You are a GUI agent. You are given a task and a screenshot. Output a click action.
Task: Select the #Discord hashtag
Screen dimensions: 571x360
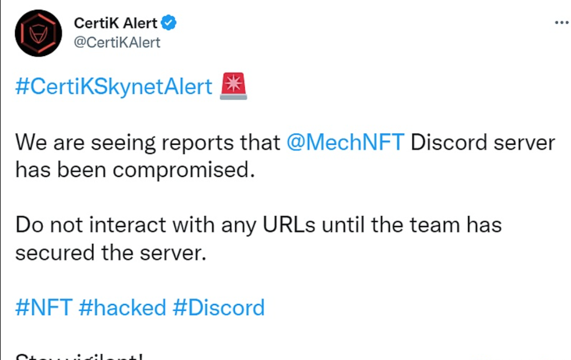coord(218,307)
